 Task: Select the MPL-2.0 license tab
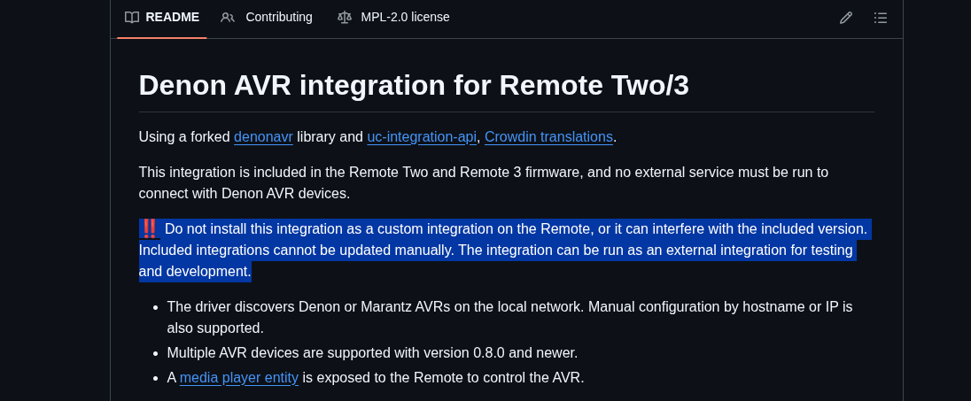pyautogui.click(x=405, y=17)
